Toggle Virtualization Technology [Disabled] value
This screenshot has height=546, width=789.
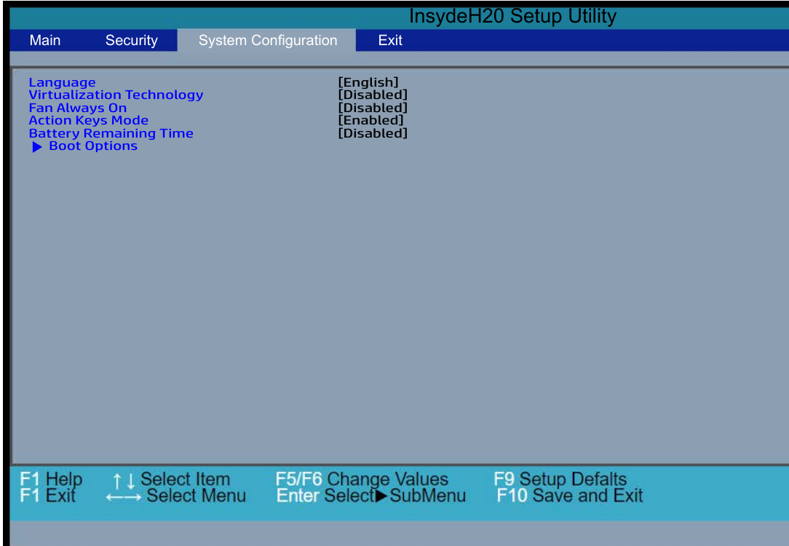pyautogui.click(x=373, y=95)
